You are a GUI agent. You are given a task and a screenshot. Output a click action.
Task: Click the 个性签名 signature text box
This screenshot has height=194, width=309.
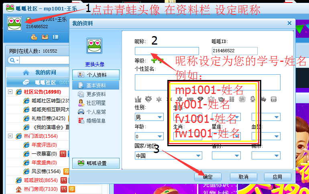pyautogui.click(x=207, y=82)
